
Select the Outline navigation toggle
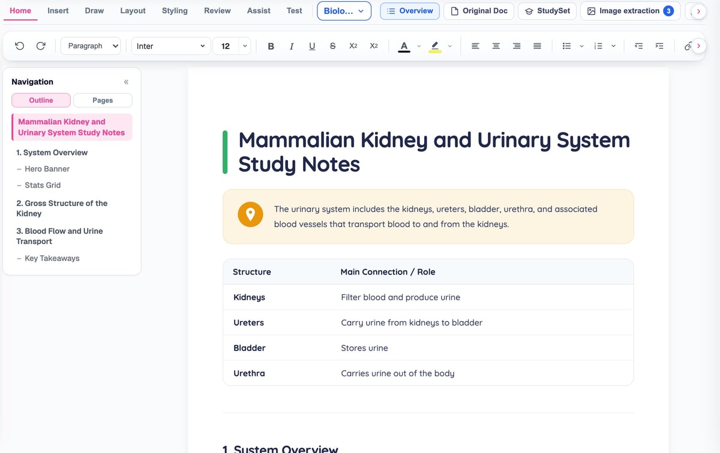tap(41, 100)
